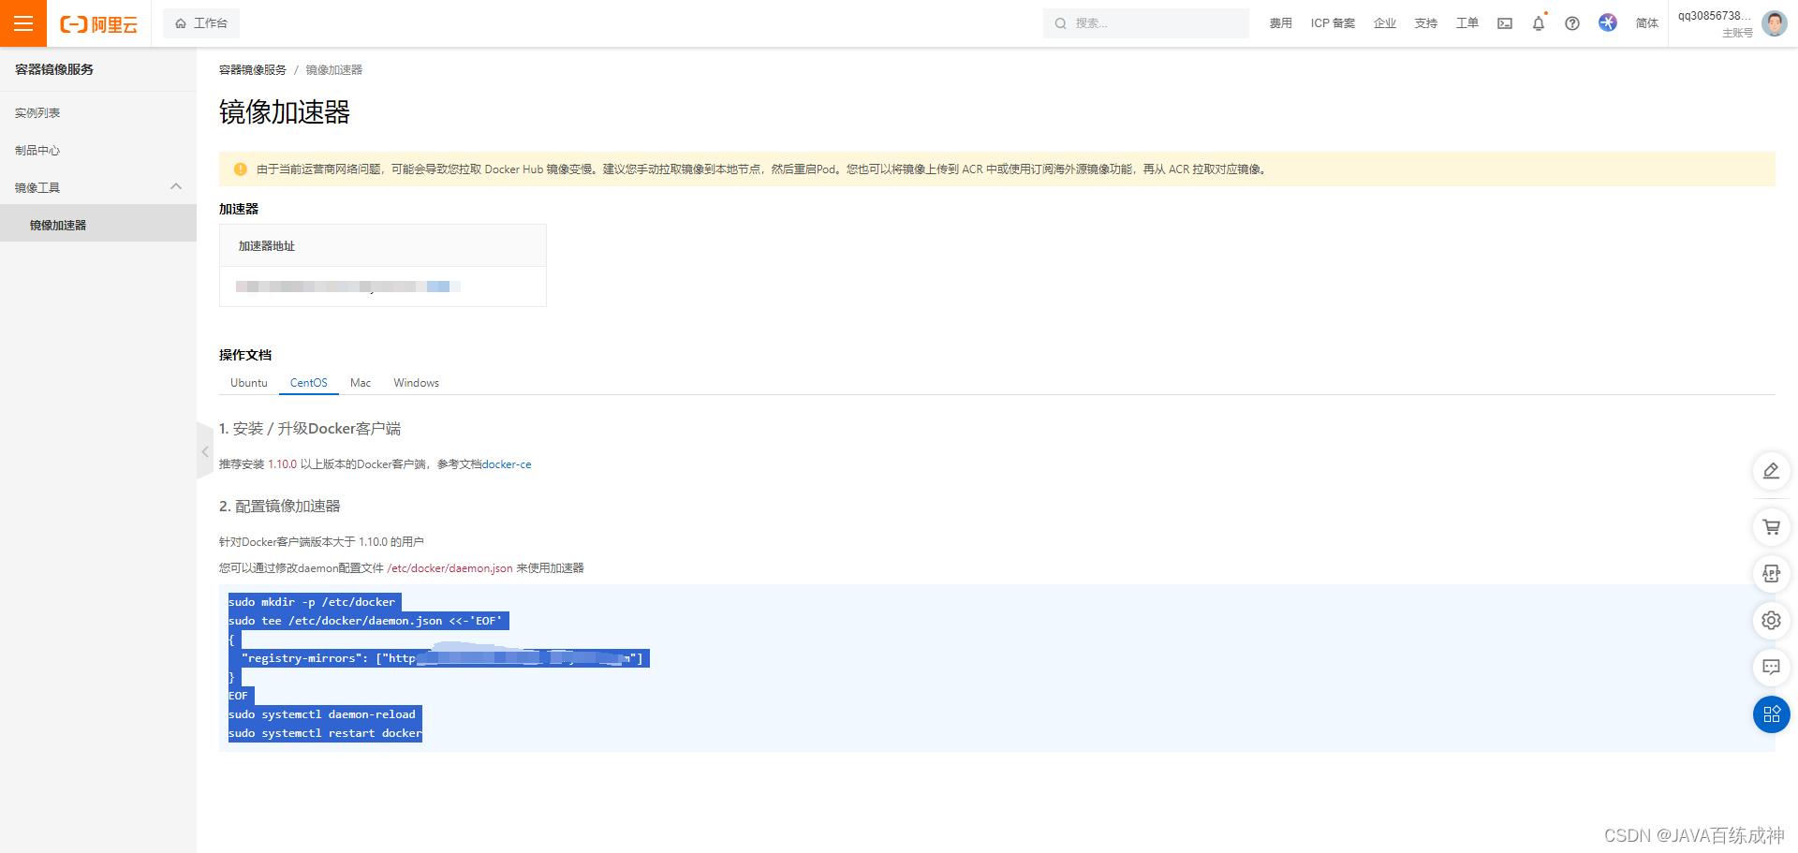Viewport: 1798px width, 853px height.
Task: Click 容器镜像服务 breadcrumb link
Action: tap(253, 70)
